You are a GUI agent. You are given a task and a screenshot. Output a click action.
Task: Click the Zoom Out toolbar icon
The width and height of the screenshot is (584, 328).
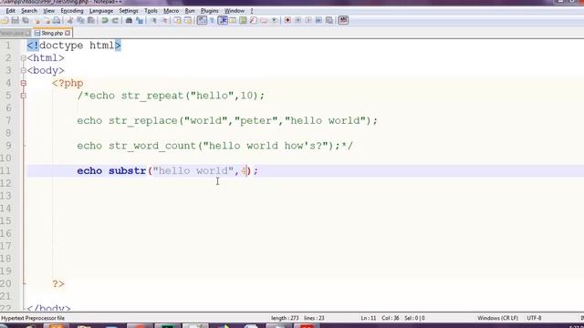pos(164,20)
